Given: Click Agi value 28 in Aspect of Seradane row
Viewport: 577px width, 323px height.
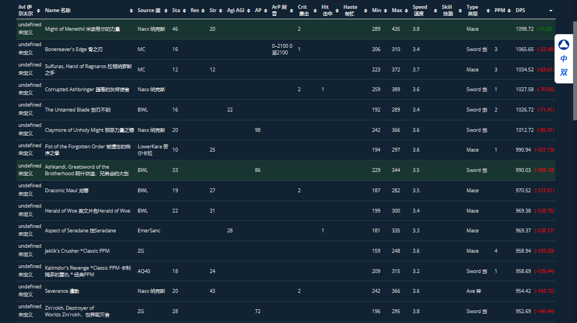Looking at the screenshot, I should (230, 231).
